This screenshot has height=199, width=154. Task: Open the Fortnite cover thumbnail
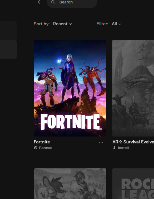click(70, 88)
